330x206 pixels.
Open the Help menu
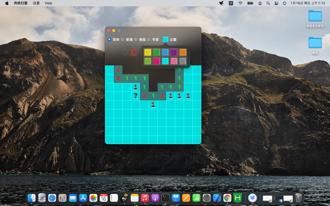coord(49,3)
